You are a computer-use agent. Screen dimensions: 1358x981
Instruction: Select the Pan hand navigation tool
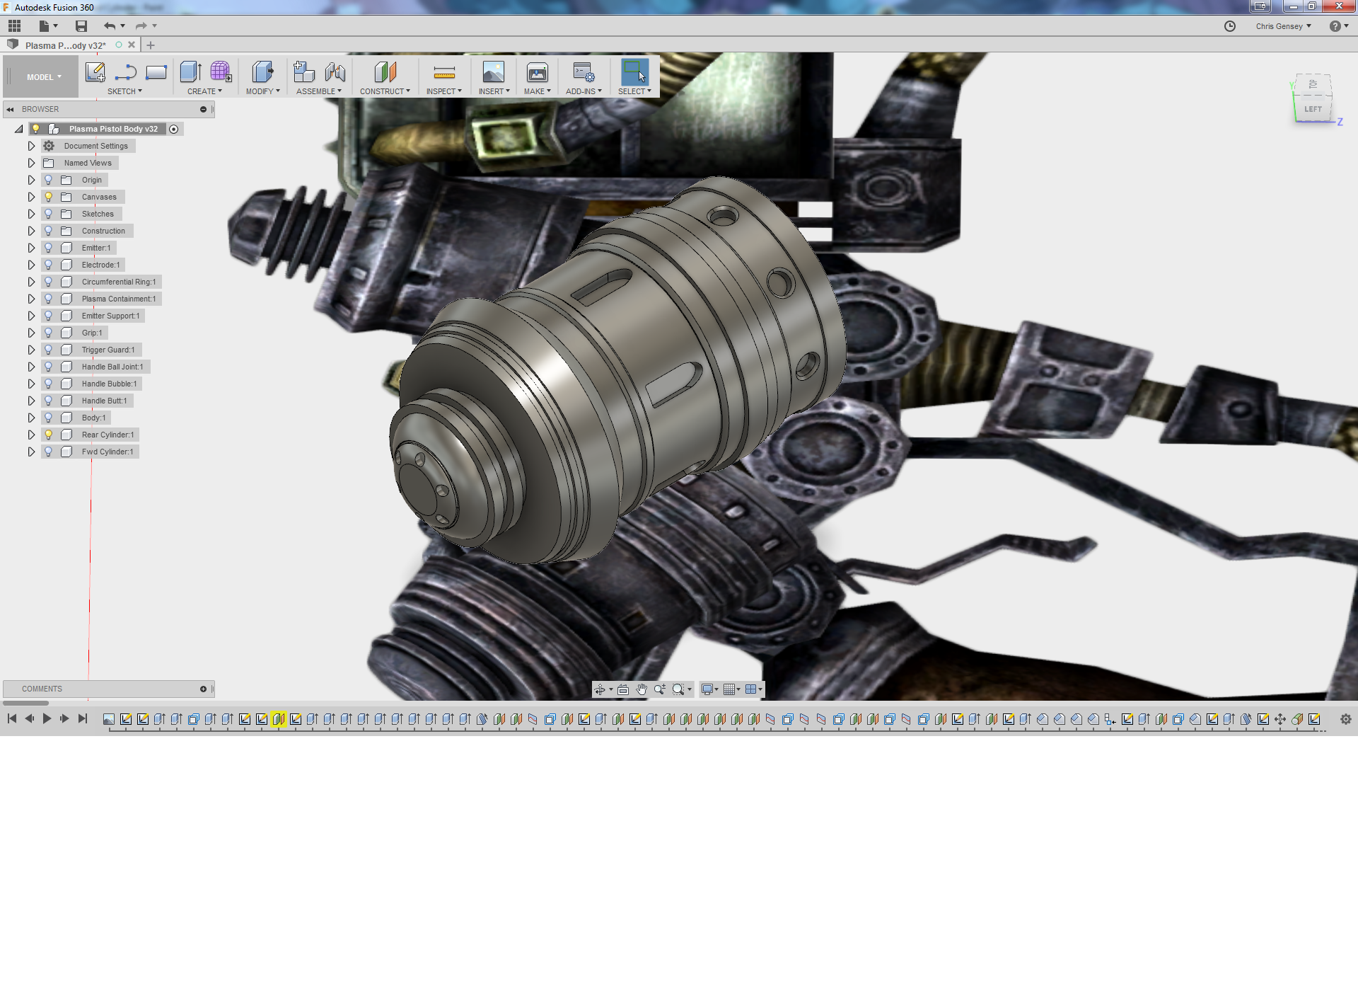tap(641, 689)
